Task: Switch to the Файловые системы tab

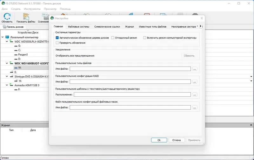Action: (x=78, y=27)
